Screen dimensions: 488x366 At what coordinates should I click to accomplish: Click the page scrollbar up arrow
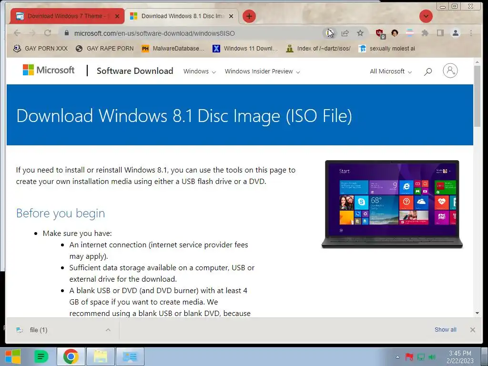[477, 62]
